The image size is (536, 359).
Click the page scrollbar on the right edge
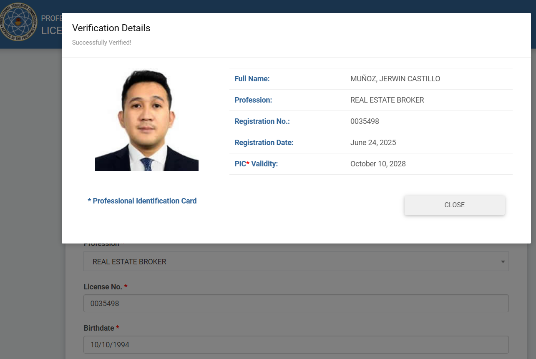point(533,179)
